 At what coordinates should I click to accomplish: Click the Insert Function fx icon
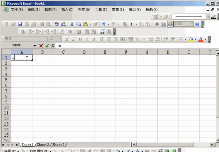(53, 46)
